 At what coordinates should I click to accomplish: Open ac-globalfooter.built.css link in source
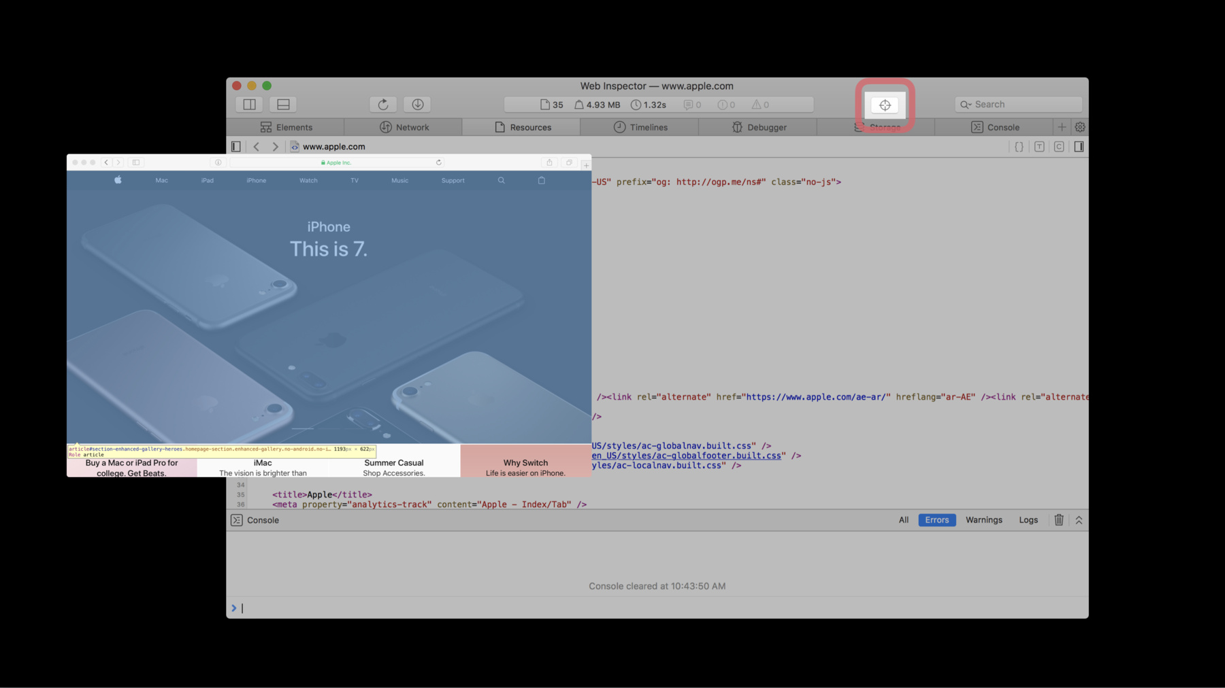[x=686, y=455]
